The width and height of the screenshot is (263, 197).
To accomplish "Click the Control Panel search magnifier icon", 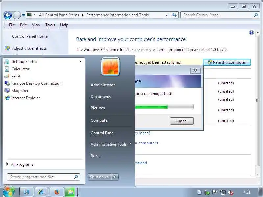I will 256,15.
